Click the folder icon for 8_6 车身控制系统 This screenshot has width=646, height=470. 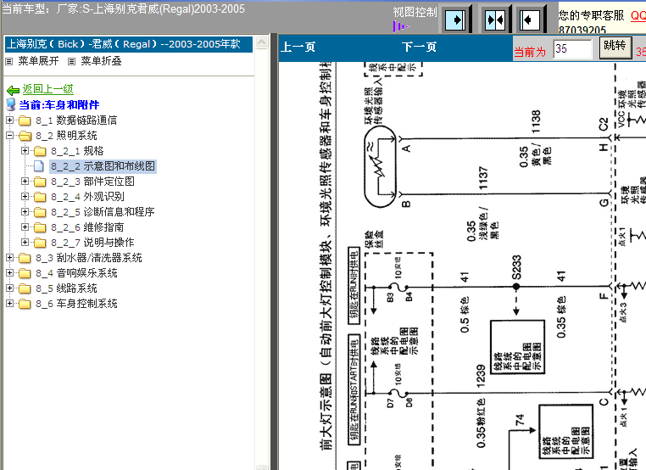coord(25,304)
